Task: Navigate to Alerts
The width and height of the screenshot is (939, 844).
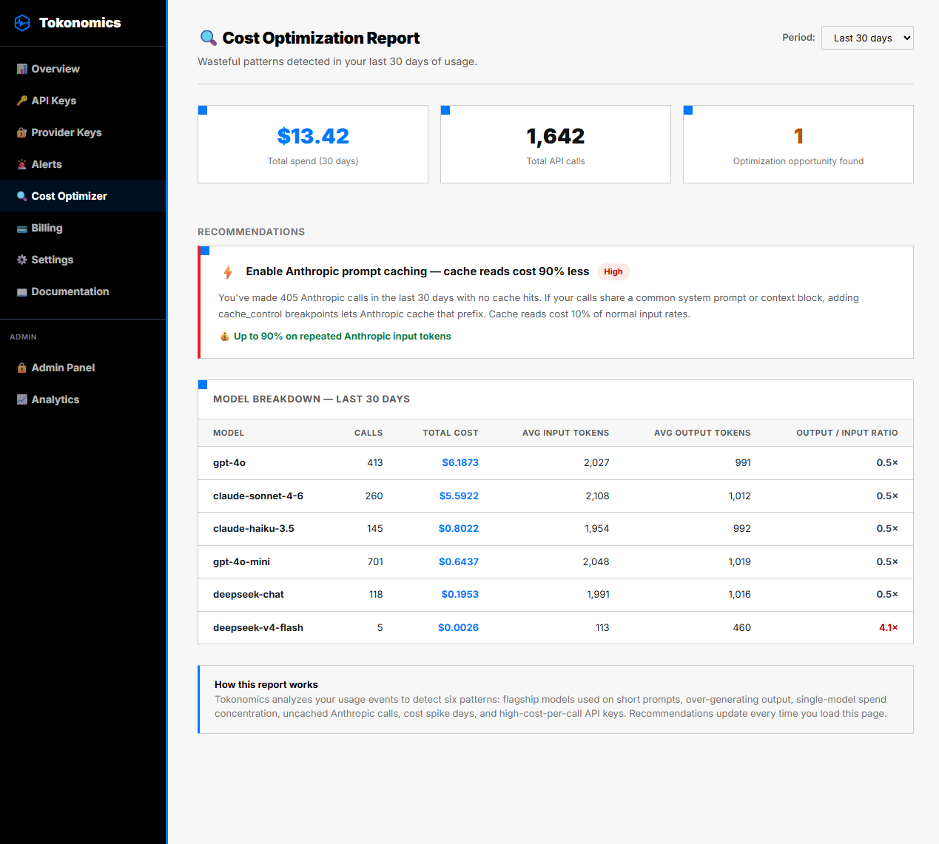Action: click(83, 164)
